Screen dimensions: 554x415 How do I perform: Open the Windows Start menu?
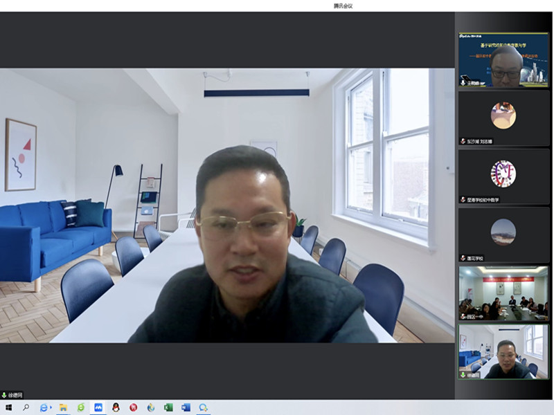pyautogui.click(x=9, y=407)
